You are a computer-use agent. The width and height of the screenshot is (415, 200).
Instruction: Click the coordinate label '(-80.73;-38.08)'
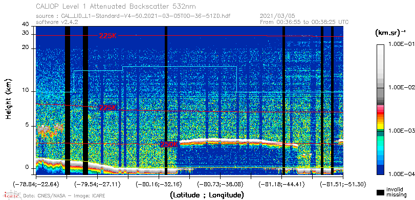(x=220, y=184)
